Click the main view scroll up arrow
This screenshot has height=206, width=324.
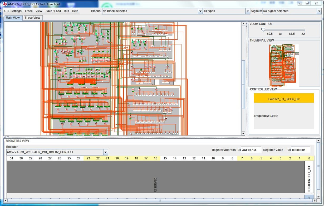(x=243, y=24)
